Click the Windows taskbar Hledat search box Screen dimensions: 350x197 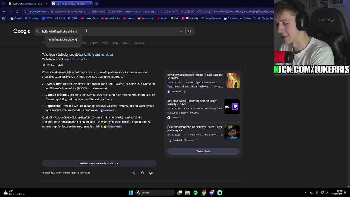click(x=155, y=193)
